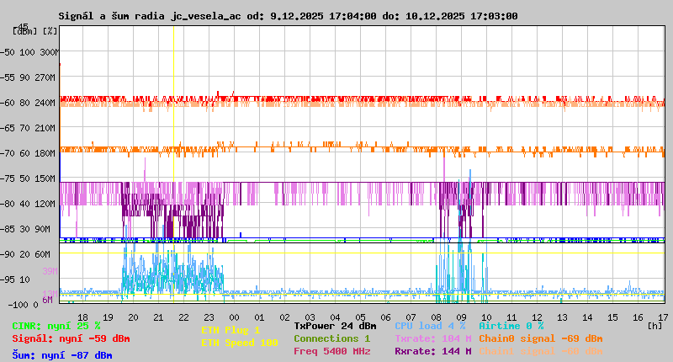
Task: Click the Connections 1 legend label
Action: (331, 338)
